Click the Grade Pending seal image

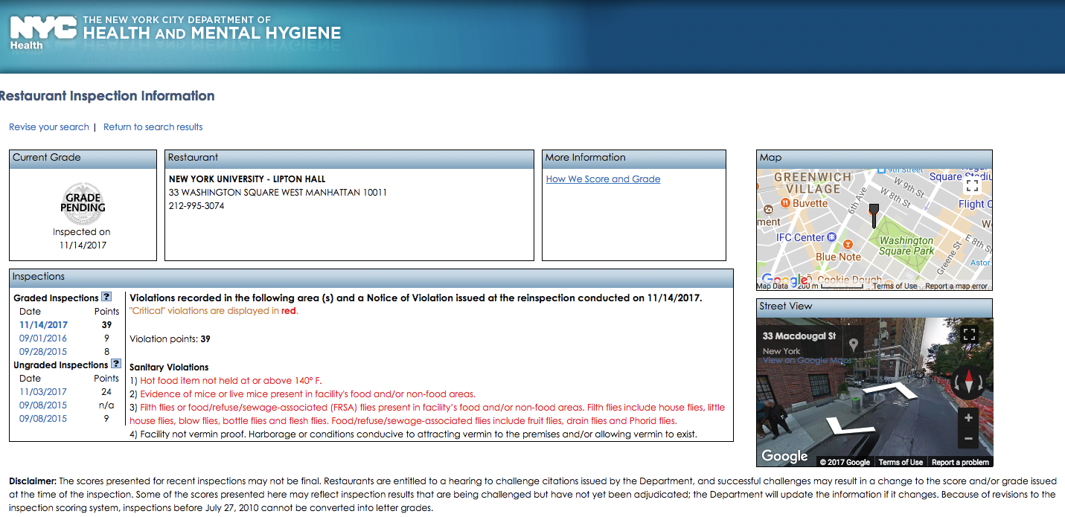point(83,203)
